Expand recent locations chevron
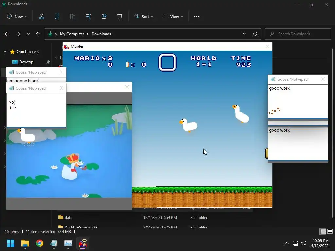The image size is (335, 251). 28,34
